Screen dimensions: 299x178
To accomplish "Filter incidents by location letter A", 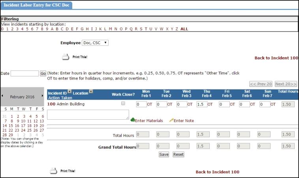I will click(x=52, y=29).
